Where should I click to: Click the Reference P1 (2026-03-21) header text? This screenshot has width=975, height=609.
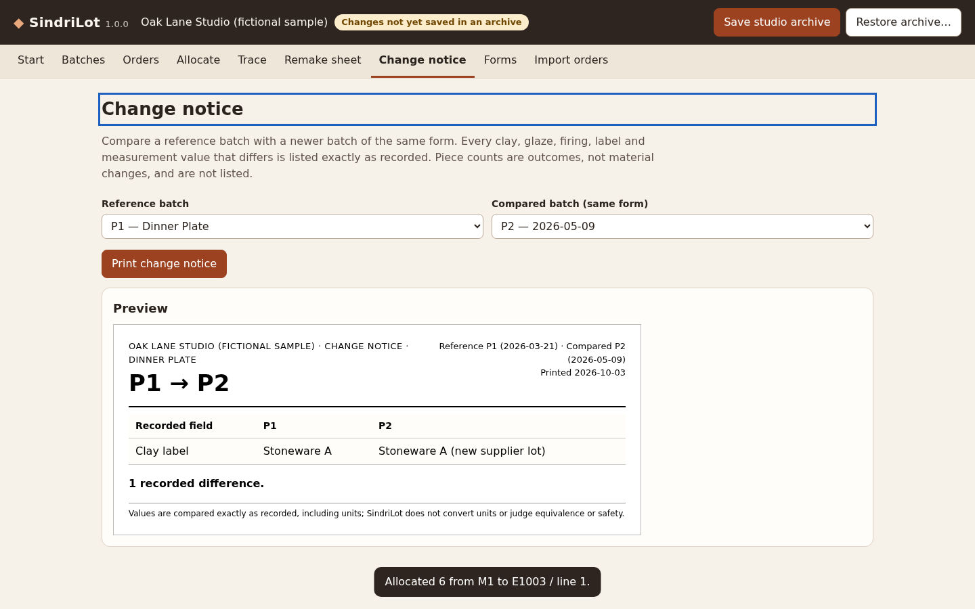click(x=498, y=346)
